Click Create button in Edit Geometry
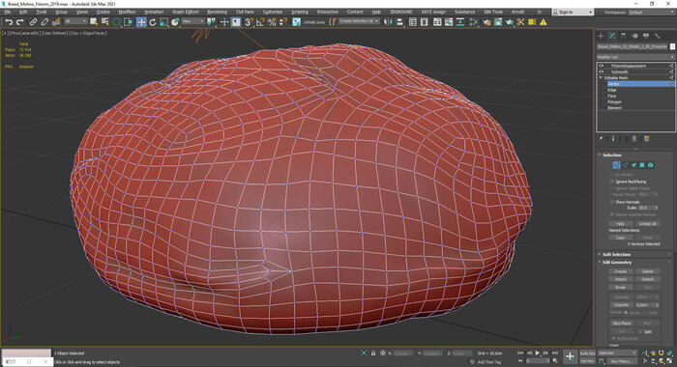The width and height of the screenshot is (677, 367). point(621,271)
